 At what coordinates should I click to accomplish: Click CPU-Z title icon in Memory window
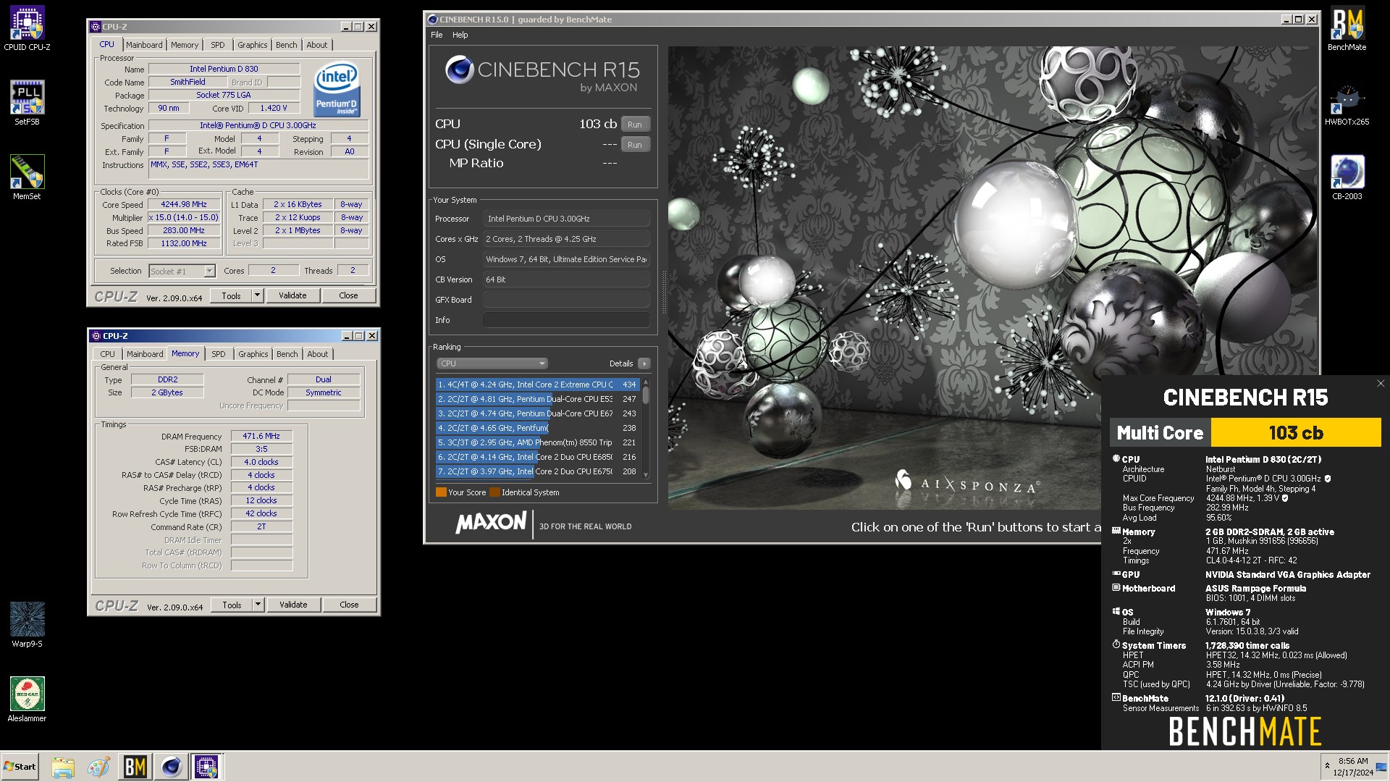96,336
